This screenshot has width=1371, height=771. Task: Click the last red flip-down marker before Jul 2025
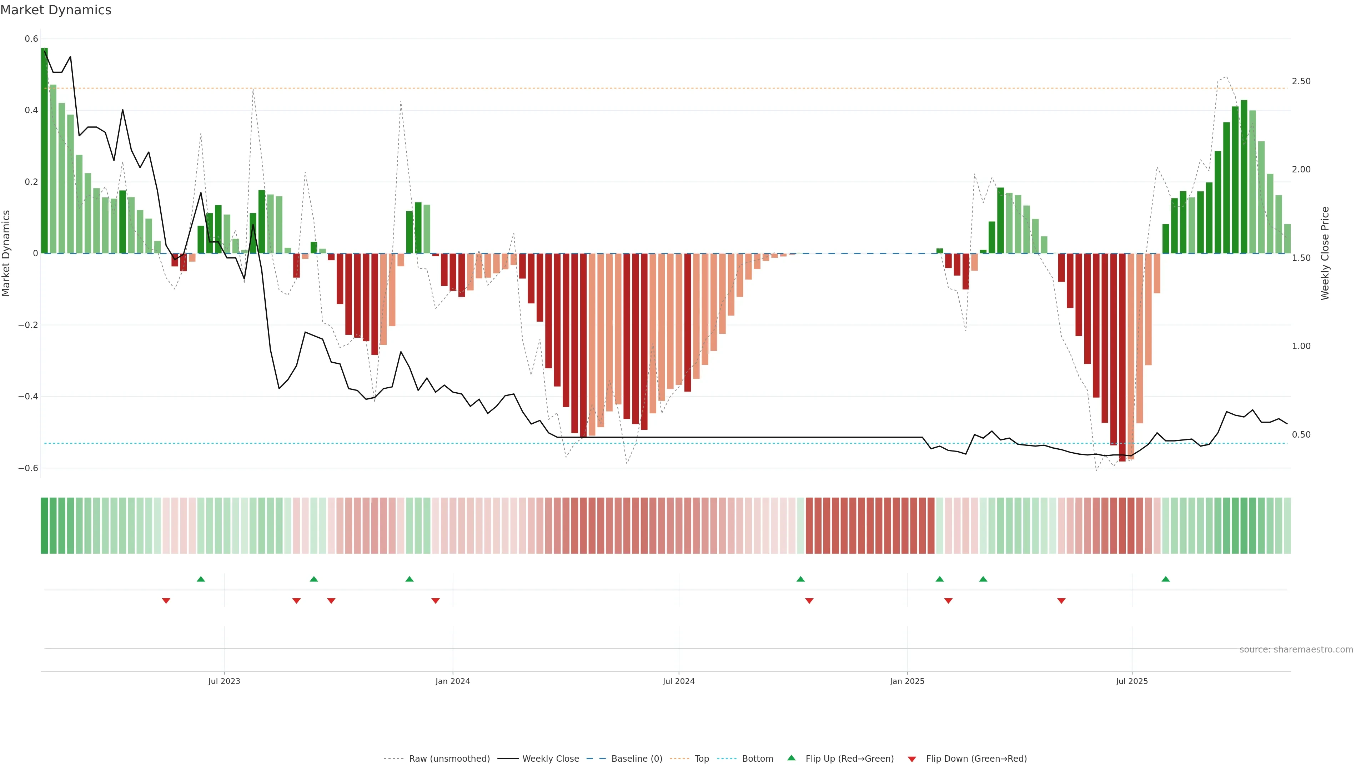click(1061, 601)
